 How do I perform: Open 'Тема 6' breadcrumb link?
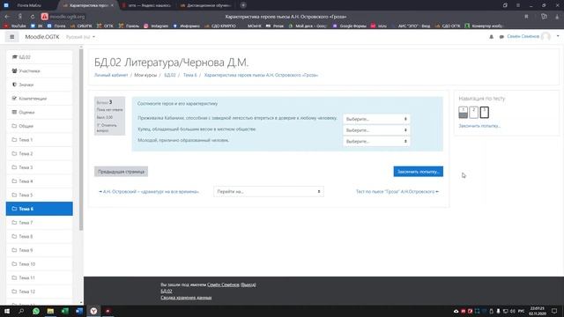click(x=190, y=75)
